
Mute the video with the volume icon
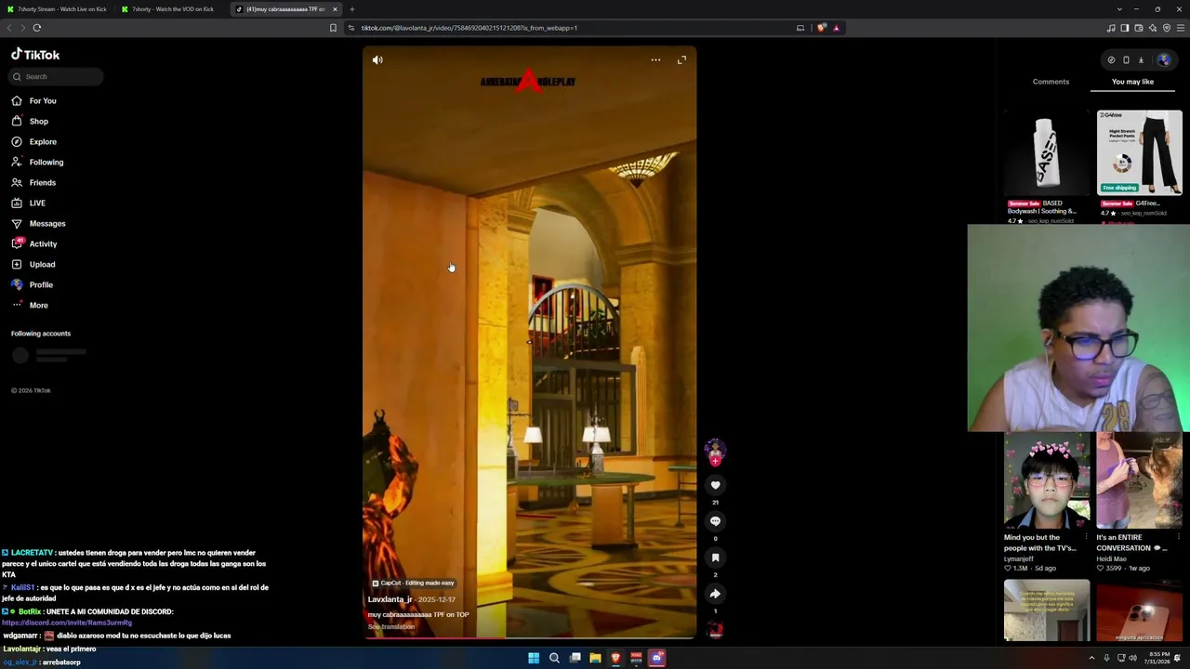pos(377,59)
